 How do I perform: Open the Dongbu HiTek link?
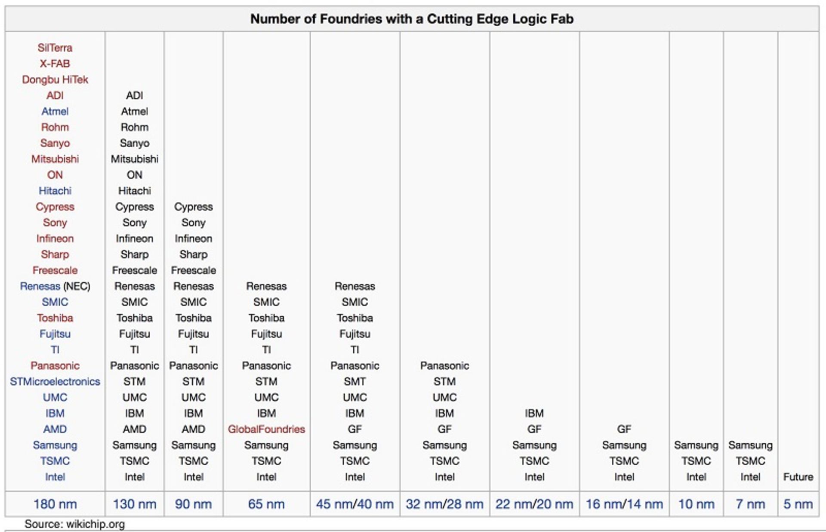[x=55, y=80]
